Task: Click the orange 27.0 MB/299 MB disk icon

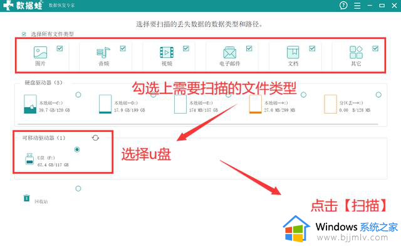Action: click(255, 104)
